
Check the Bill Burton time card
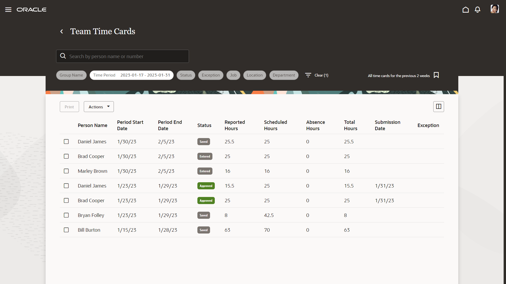pos(66,230)
